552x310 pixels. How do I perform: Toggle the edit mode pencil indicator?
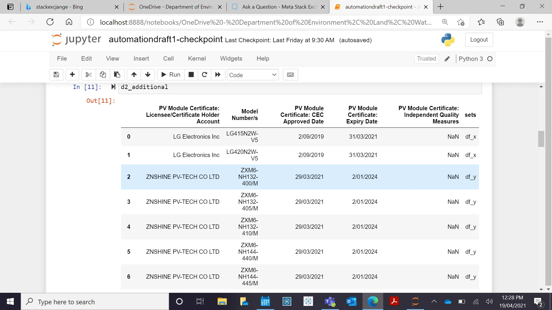(447, 59)
